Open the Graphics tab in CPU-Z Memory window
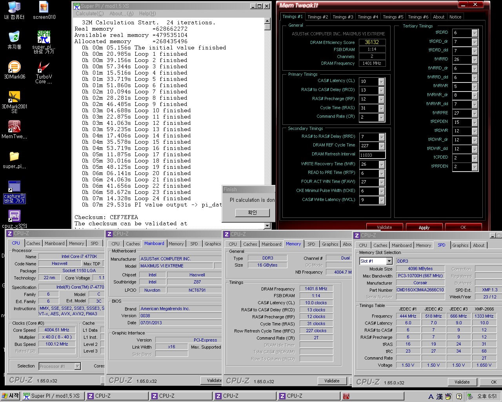The width and height of the screenshot is (502, 402). 330,244
